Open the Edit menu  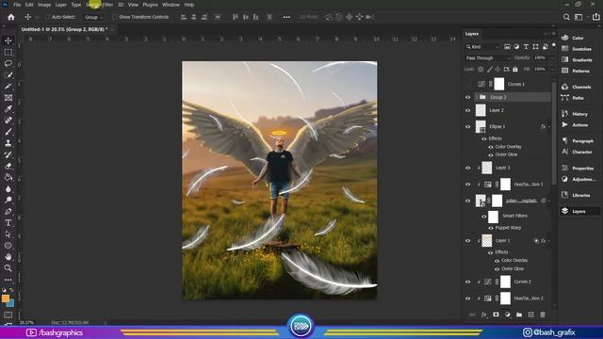(x=29, y=5)
